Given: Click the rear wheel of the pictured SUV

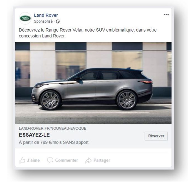Looking at the screenshot, I should 127,100.
